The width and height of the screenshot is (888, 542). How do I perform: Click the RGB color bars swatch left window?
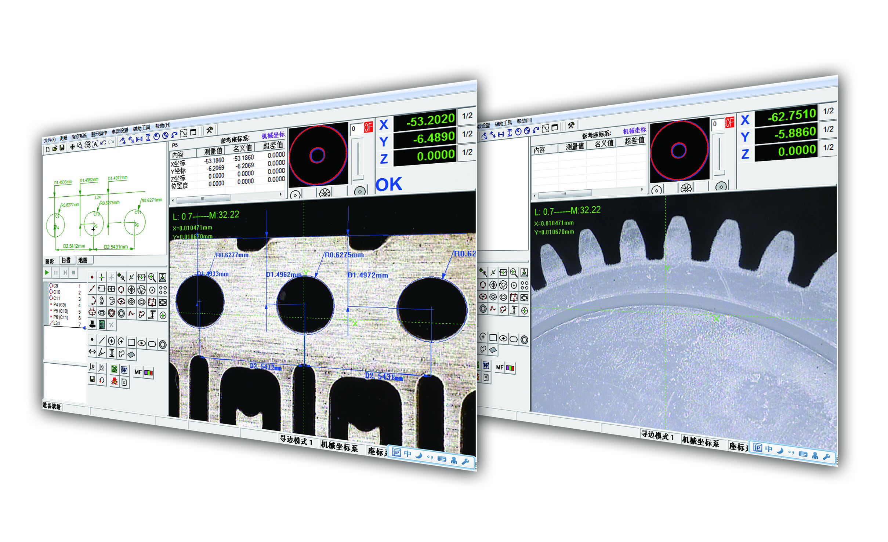149,373
